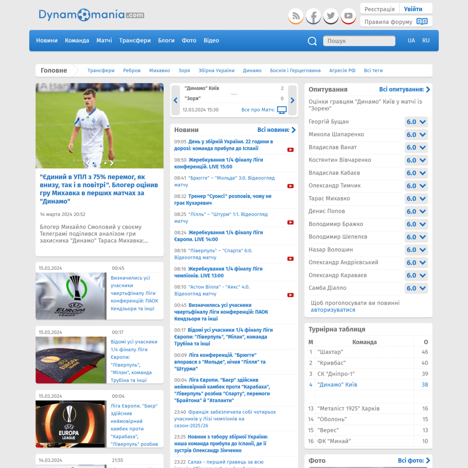Screen dimensions: 468x468
Task: Open Тренер "Суонсі" news about Кухаревич
Action: click(x=223, y=199)
